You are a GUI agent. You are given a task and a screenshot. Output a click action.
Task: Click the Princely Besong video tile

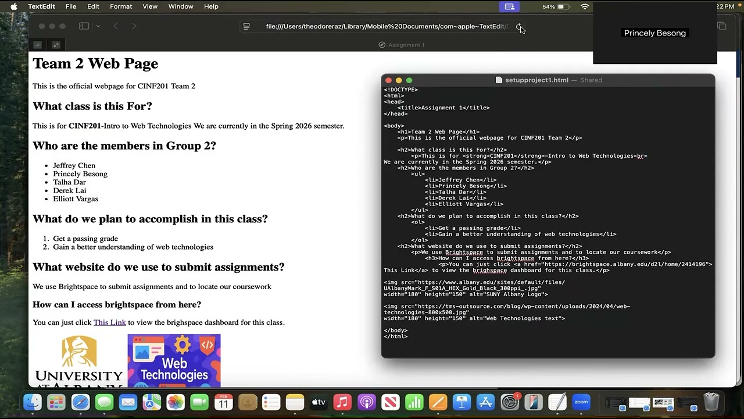[655, 33]
